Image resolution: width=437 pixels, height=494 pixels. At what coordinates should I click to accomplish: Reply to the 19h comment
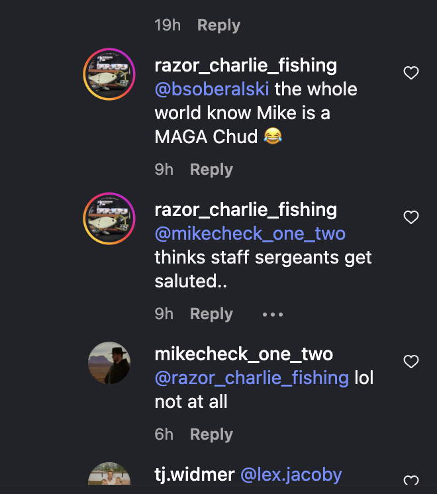pyautogui.click(x=218, y=25)
